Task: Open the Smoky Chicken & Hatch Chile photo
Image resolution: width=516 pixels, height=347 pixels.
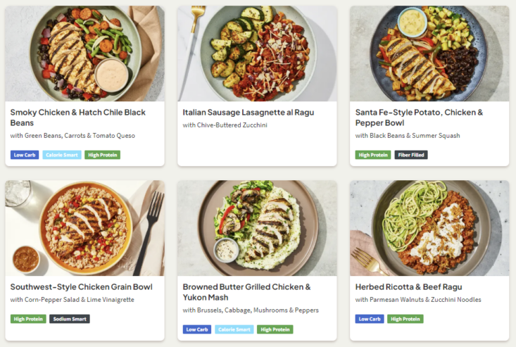Action: pos(84,53)
